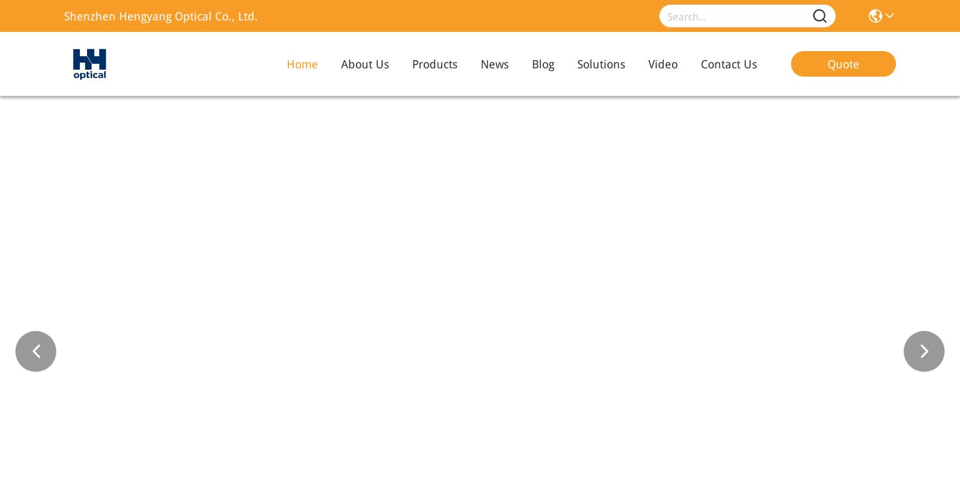This screenshot has height=483, width=960.
Task: Expand the language options dropdown
Action: click(890, 16)
